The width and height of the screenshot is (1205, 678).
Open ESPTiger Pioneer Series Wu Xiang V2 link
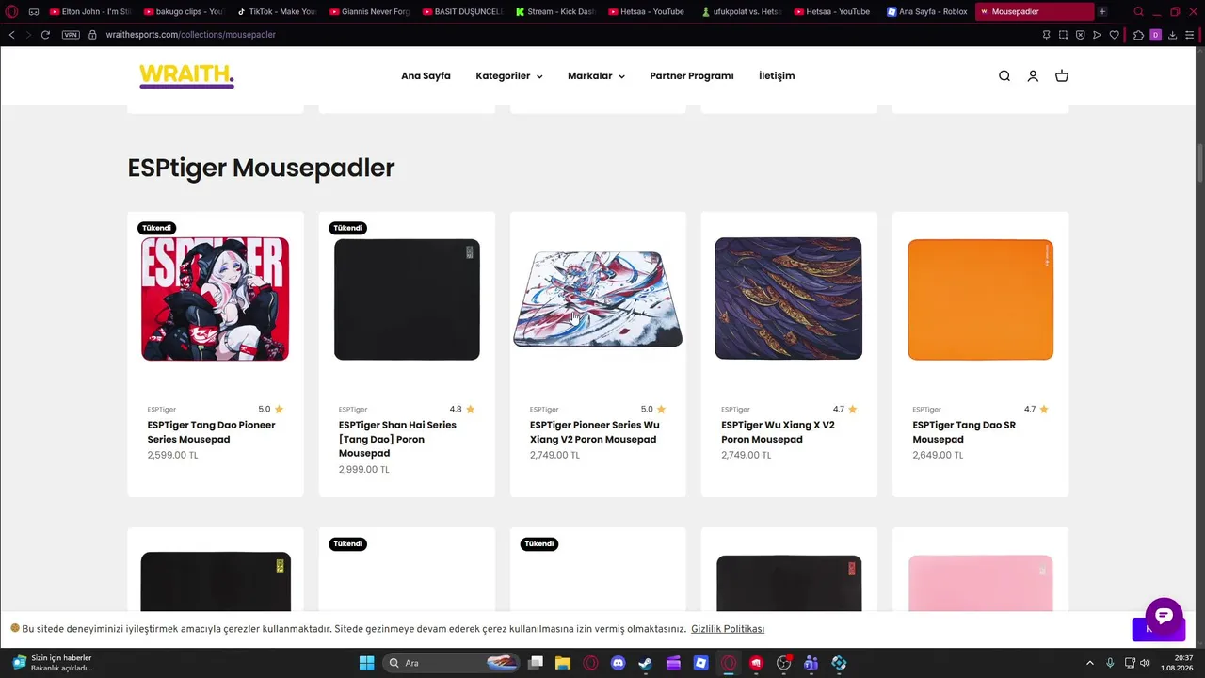[x=594, y=432]
